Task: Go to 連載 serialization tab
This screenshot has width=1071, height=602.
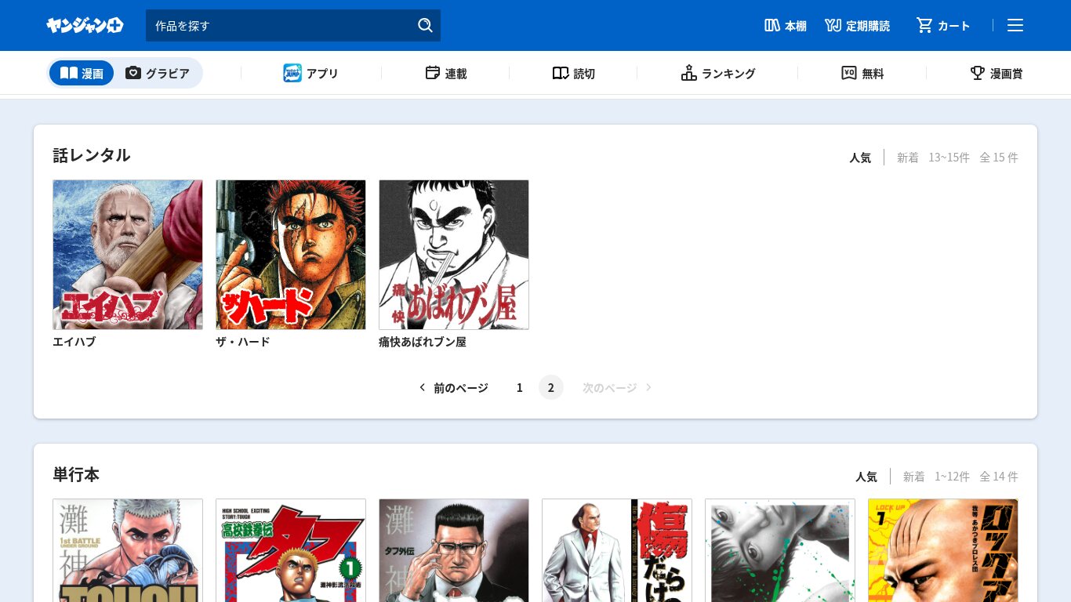Action: tap(445, 73)
